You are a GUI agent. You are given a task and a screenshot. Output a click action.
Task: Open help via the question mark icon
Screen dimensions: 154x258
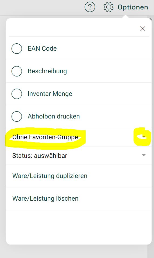point(90,7)
